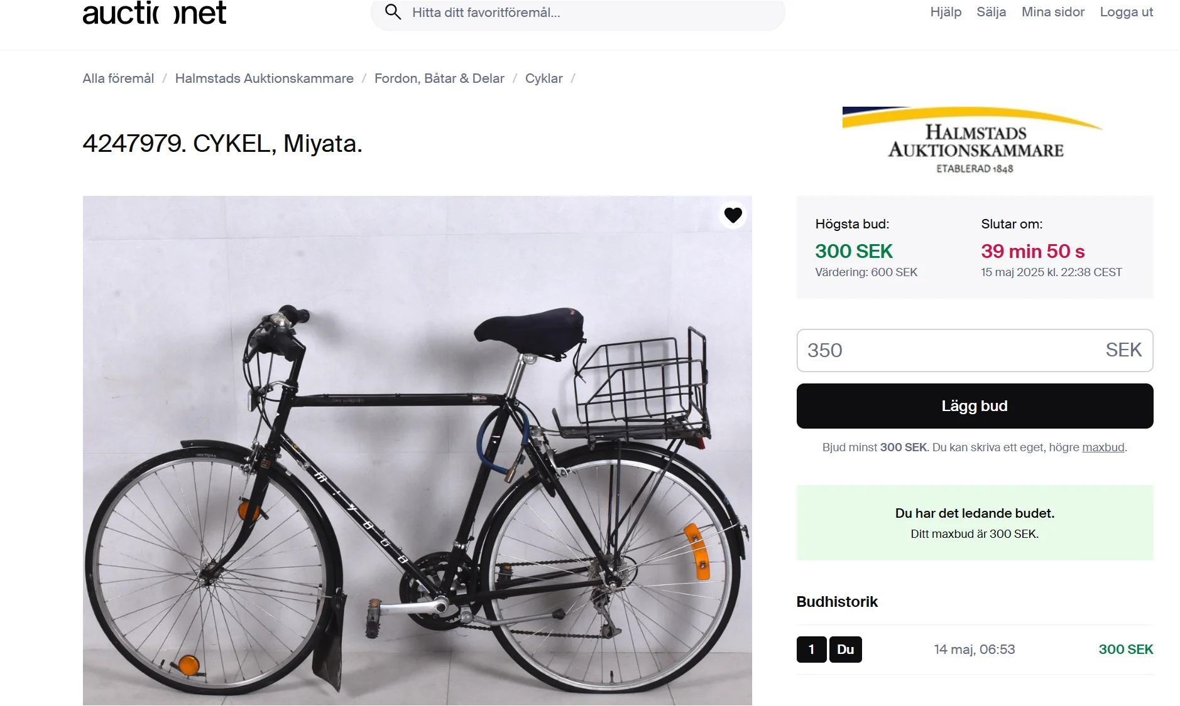Open the Cyklar breadcrumb category

[x=544, y=78]
